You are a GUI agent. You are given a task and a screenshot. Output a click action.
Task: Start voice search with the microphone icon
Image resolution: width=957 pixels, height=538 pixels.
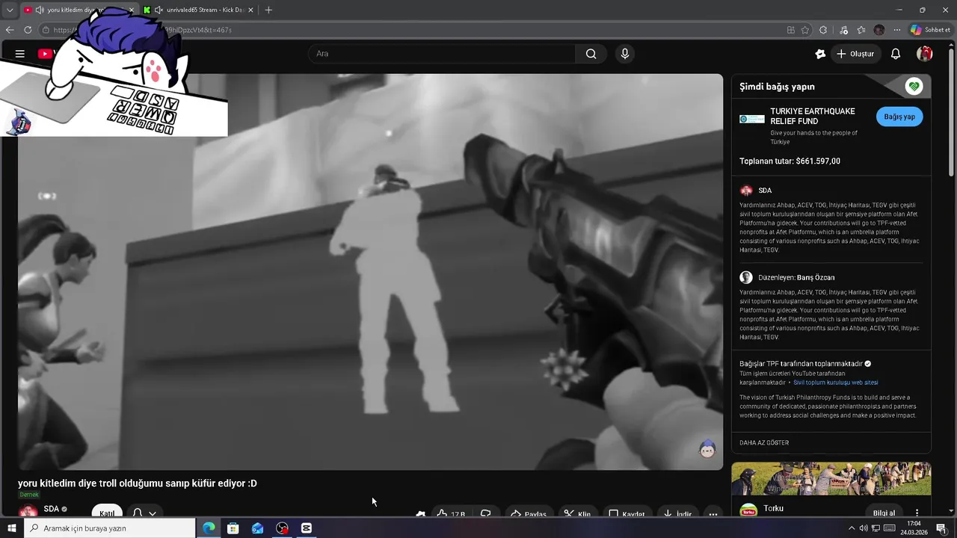click(x=625, y=54)
